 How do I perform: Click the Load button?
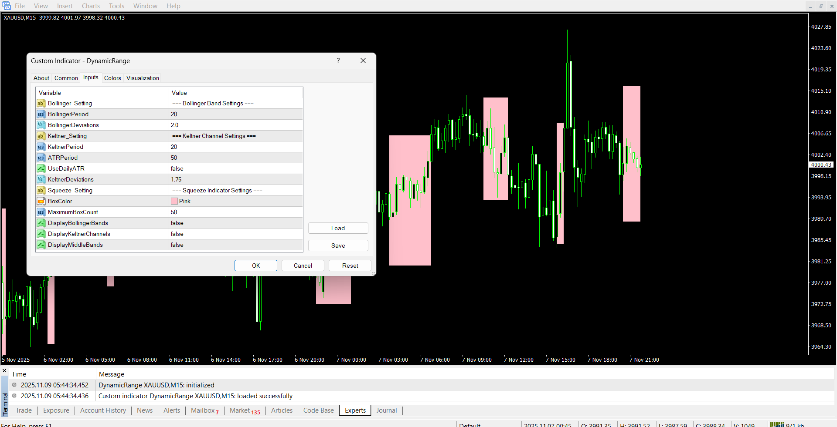338,228
